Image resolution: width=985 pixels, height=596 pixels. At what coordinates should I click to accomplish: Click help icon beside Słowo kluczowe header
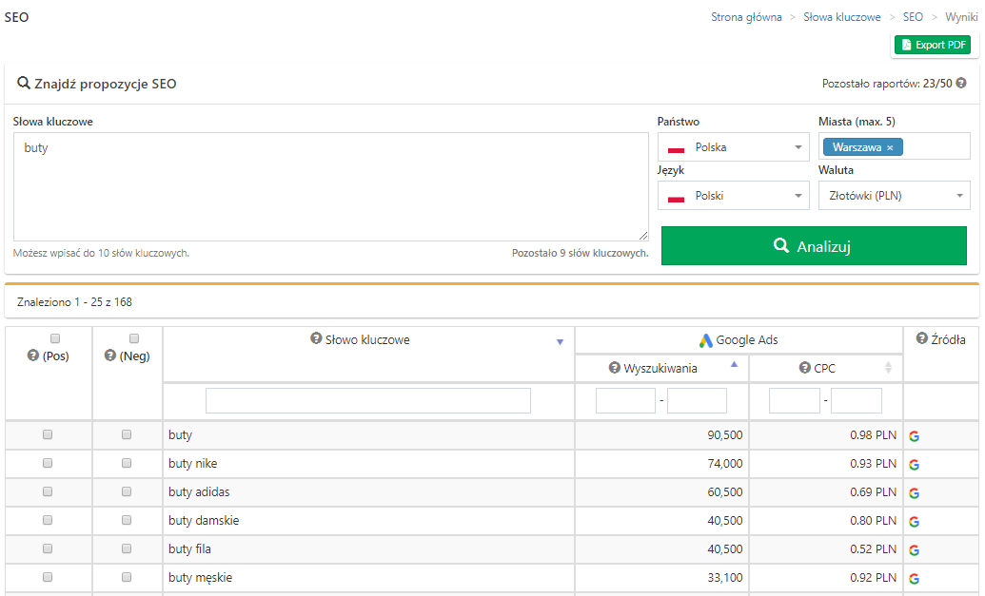point(316,339)
